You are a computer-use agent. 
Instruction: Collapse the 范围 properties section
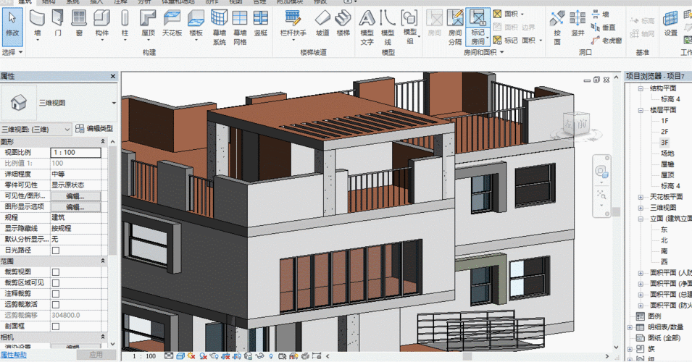(103, 261)
